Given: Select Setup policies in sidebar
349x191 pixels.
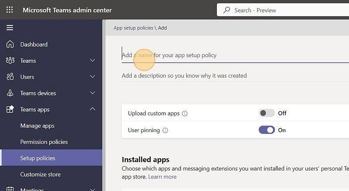Looking at the screenshot, I should pyautogui.click(x=51, y=158).
